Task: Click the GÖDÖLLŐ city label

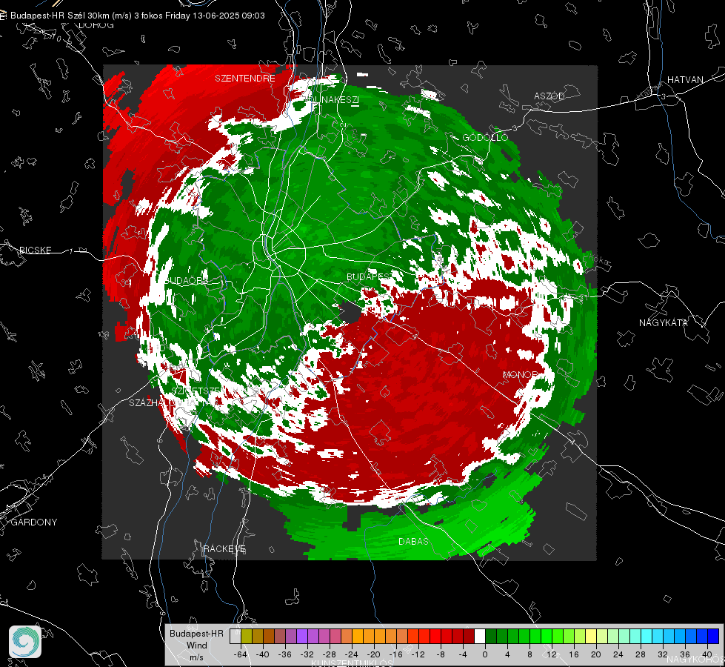Action: coord(485,137)
